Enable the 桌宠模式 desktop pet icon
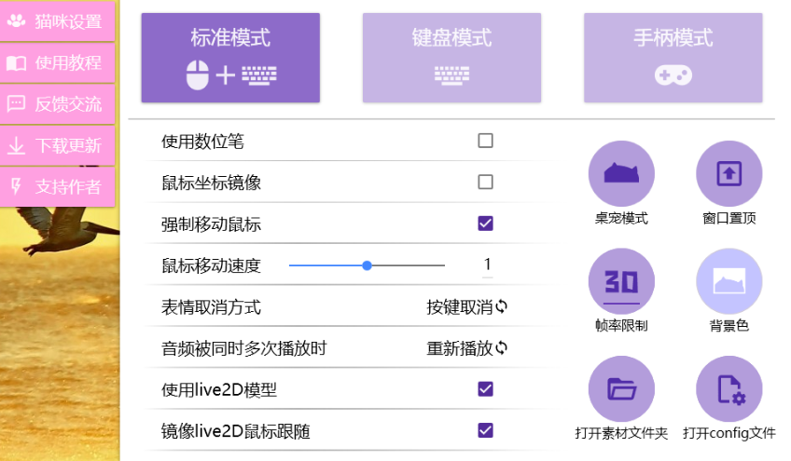The height and width of the screenshot is (461, 791). (x=621, y=173)
